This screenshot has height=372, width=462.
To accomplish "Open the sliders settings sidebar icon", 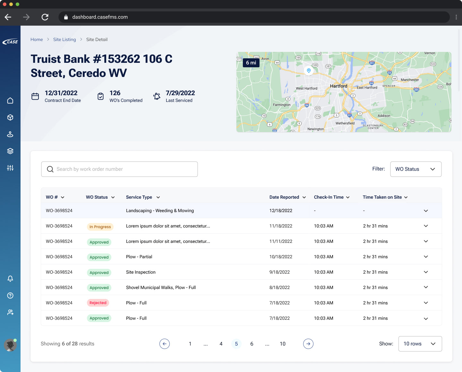I will 10,168.
